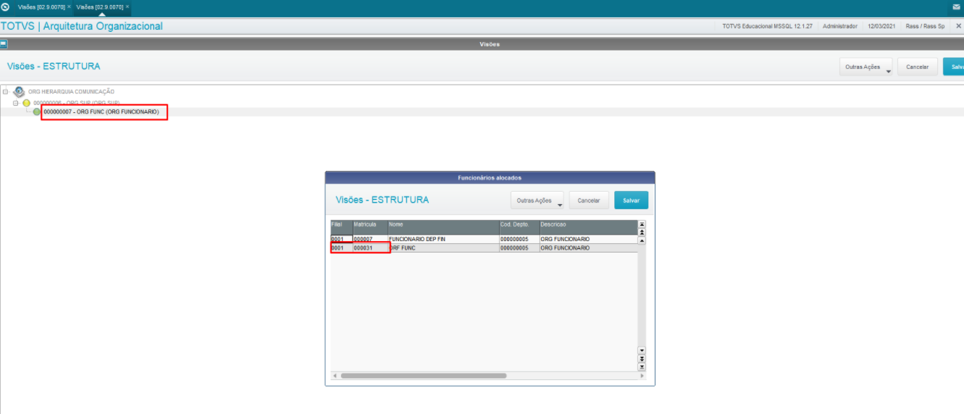Click the page-up double arrow in grid

tap(642, 232)
